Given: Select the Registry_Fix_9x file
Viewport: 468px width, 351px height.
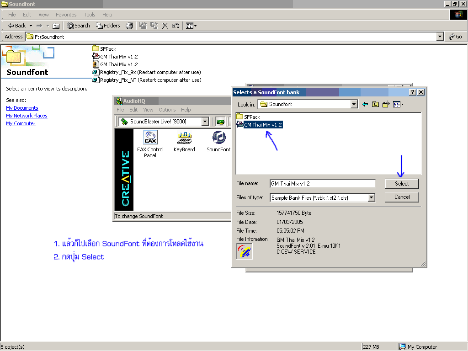Looking at the screenshot, I should pos(147,72).
